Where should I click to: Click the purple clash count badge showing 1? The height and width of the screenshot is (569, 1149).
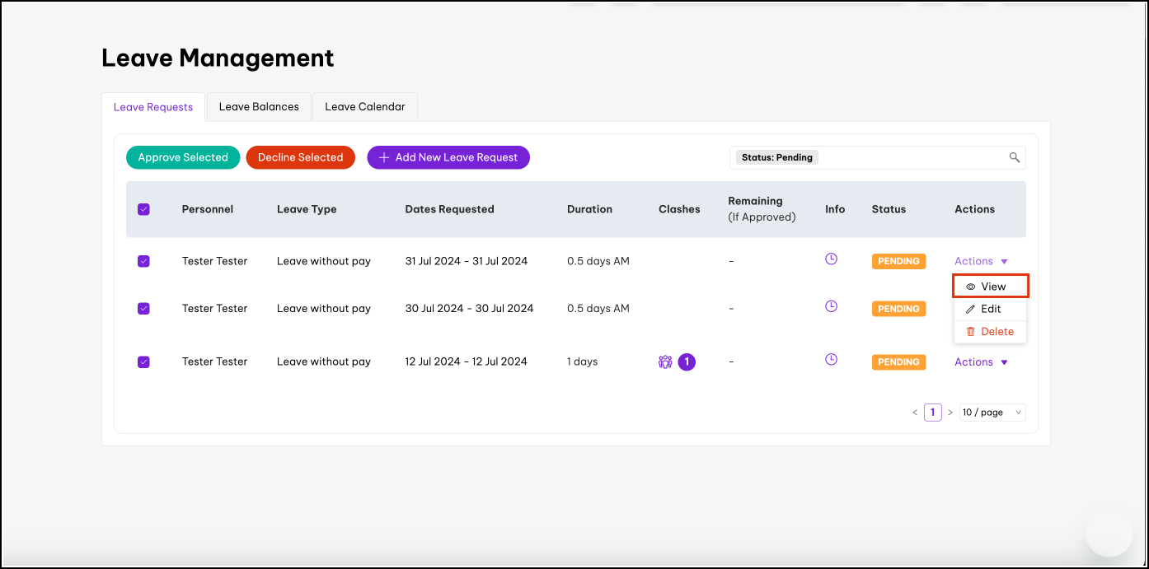point(687,361)
